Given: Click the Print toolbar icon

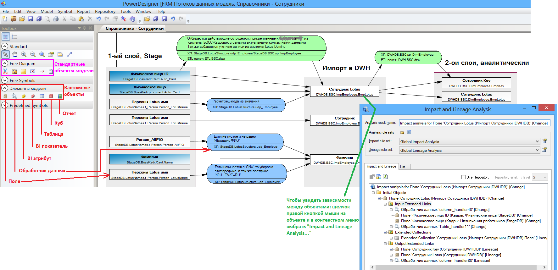Looking at the screenshot, I should (56, 19).
